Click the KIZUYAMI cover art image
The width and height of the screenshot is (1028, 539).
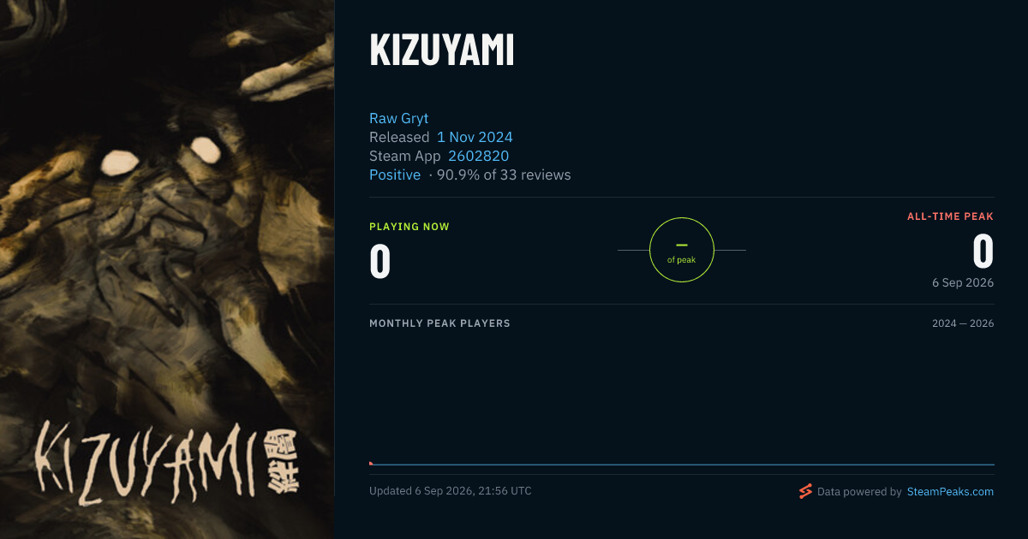(x=167, y=269)
